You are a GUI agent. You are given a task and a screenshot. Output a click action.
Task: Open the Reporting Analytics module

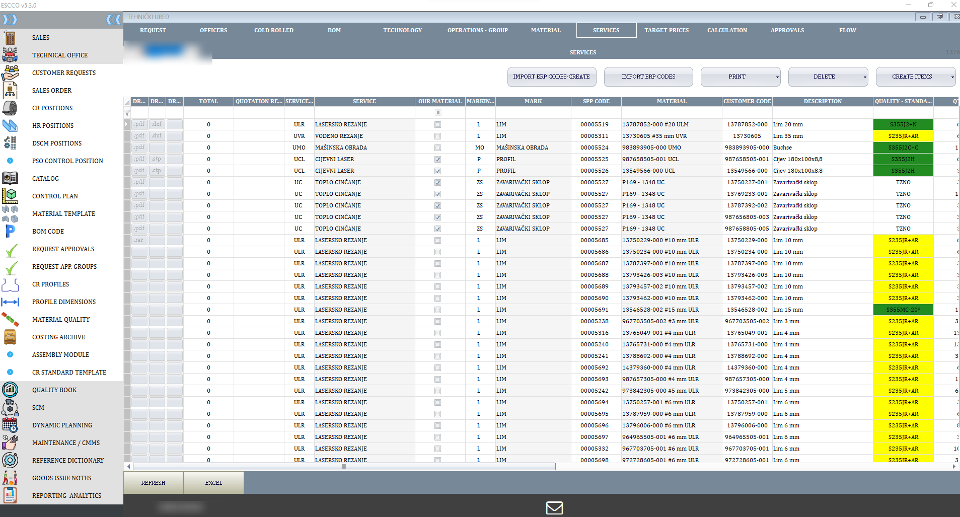pos(10,495)
